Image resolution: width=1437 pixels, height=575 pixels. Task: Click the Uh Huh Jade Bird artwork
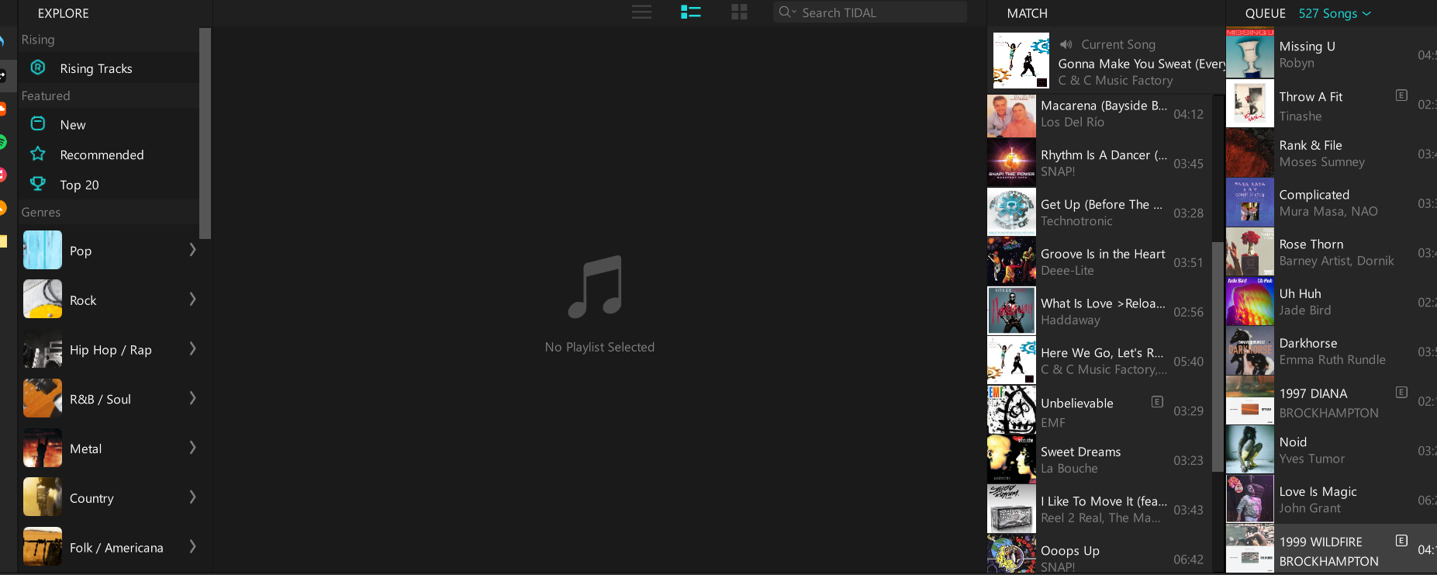tap(1249, 301)
